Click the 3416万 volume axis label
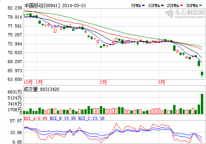Viewport: 206px width, 144px height. 15,104
